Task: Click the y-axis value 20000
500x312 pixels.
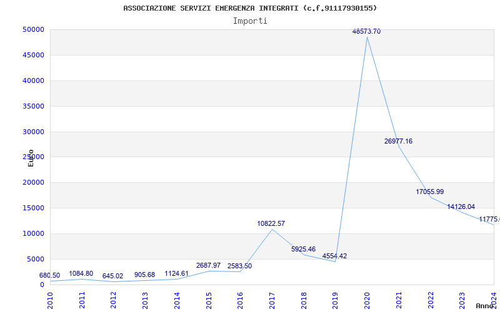Action: click(x=34, y=182)
